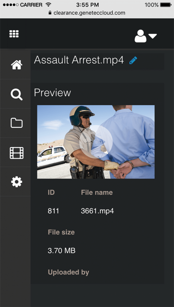This screenshot has width=174, height=307.
Task: Tap the clearance.genteccloud.com address bar
Action: [x=89, y=13]
